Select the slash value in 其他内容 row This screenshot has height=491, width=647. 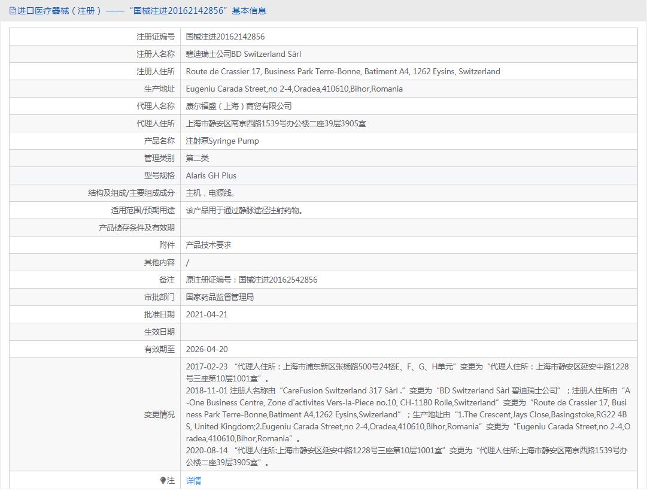click(x=188, y=262)
